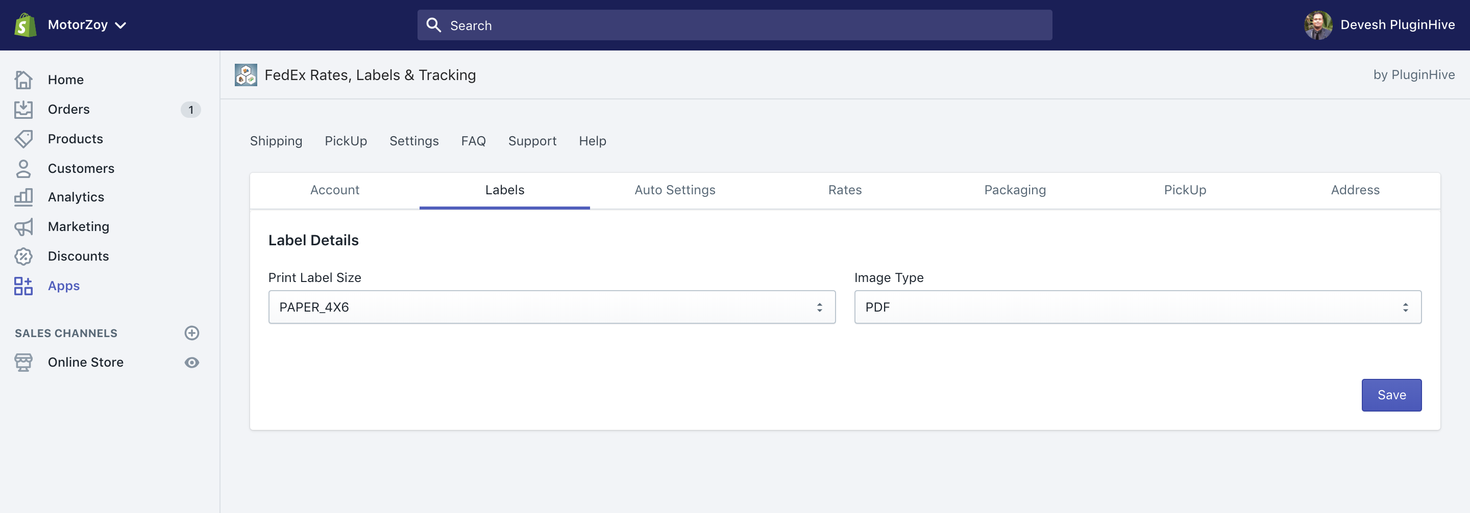View Online Store with eye icon
Screen dimensions: 1470x513
192,363
